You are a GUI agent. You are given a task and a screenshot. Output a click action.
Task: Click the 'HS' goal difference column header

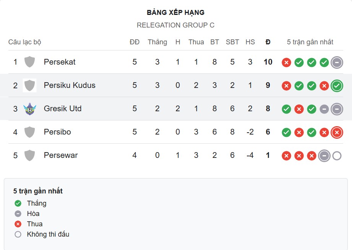click(250, 42)
